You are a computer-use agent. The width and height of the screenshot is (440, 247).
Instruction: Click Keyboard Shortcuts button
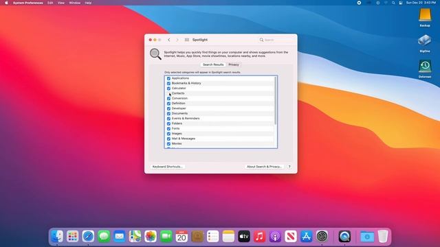(168, 167)
